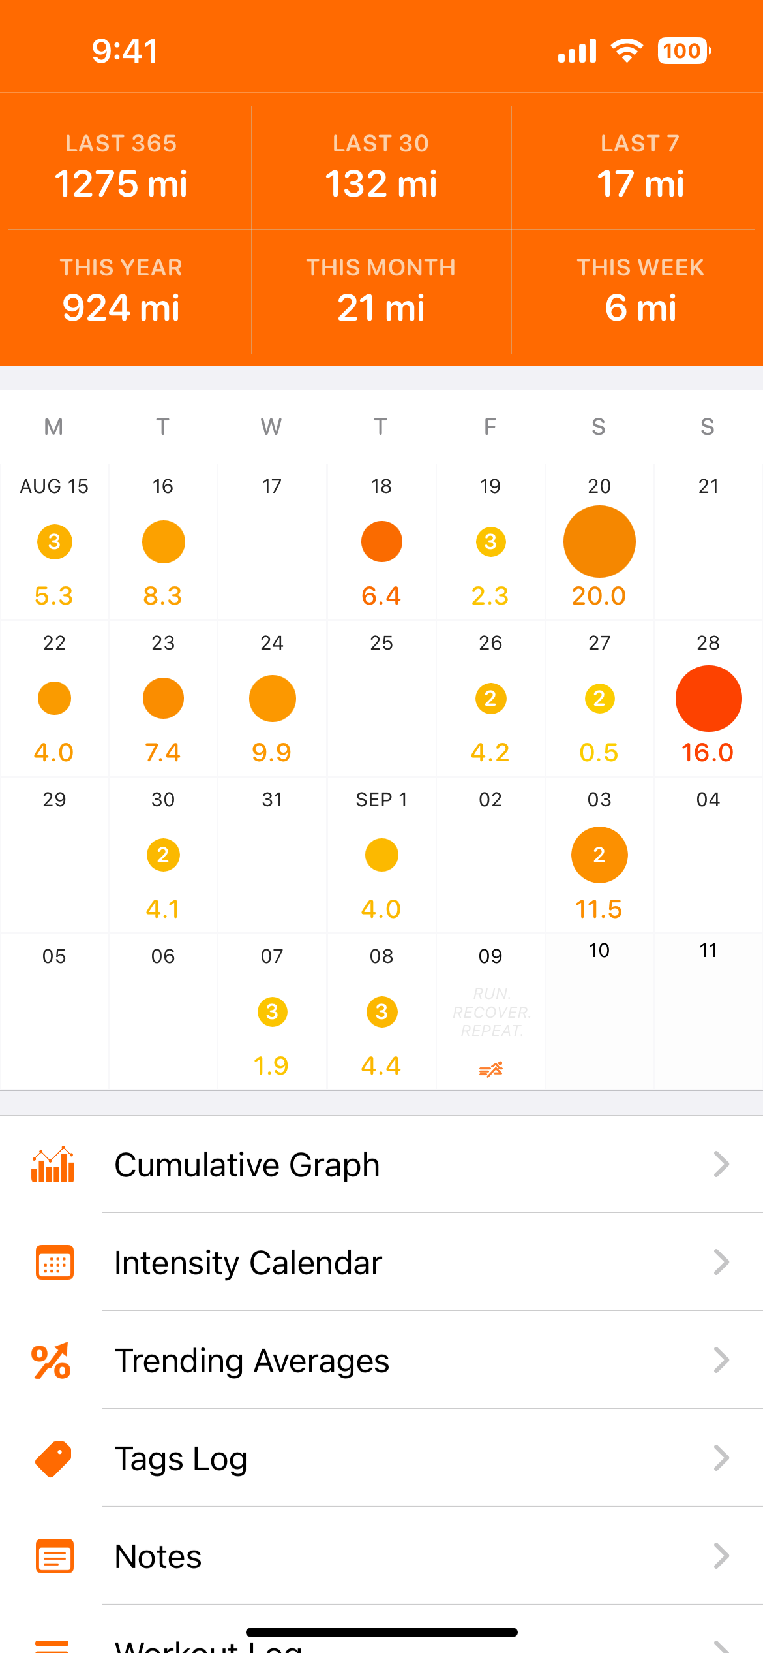Open Intensity Calendar via its chevron arrow
763x1653 pixels.
[x=721, y=1263]
